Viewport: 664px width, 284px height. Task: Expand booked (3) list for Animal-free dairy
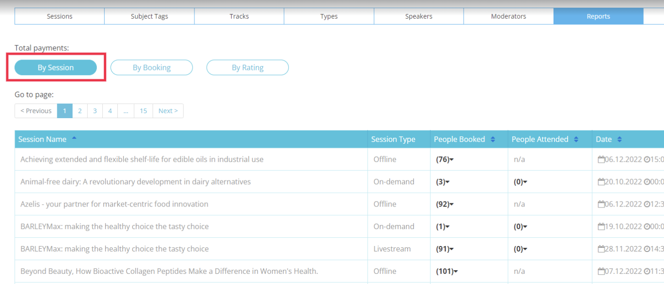(443, 182)
